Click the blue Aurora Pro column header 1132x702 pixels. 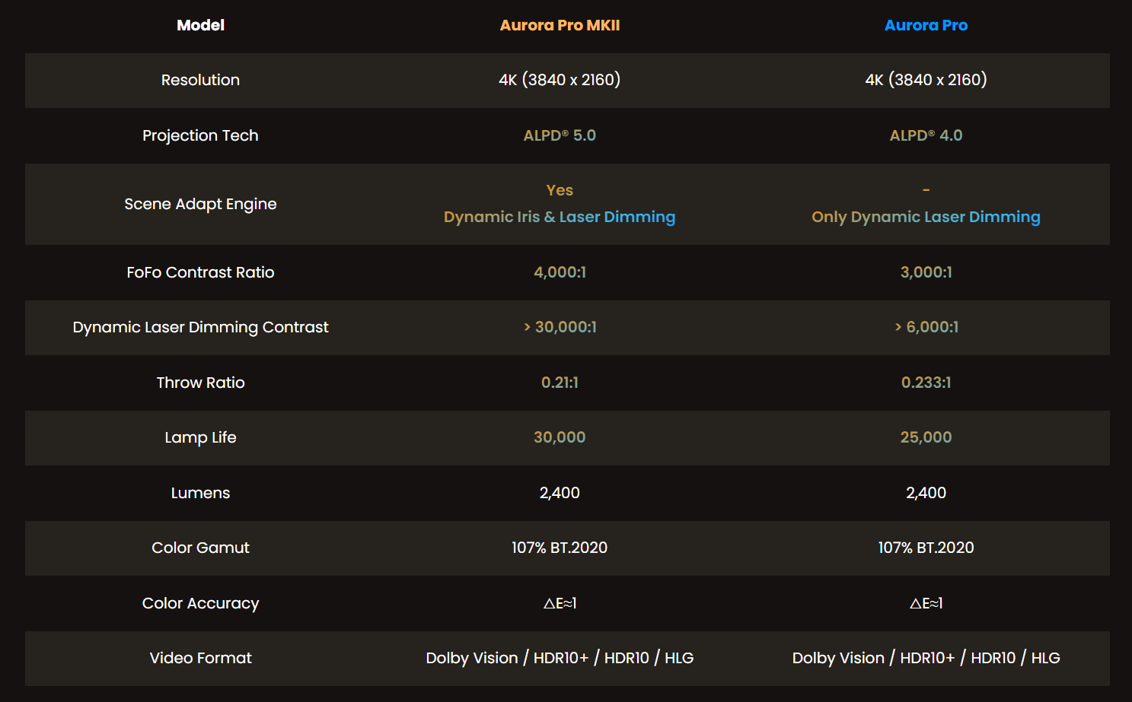click(x=926, y=25)
